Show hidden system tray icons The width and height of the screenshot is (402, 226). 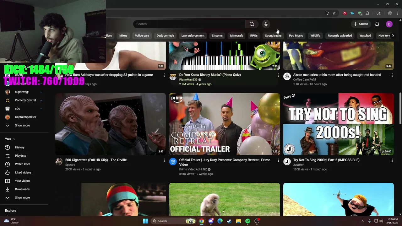(x=363, y=221)
